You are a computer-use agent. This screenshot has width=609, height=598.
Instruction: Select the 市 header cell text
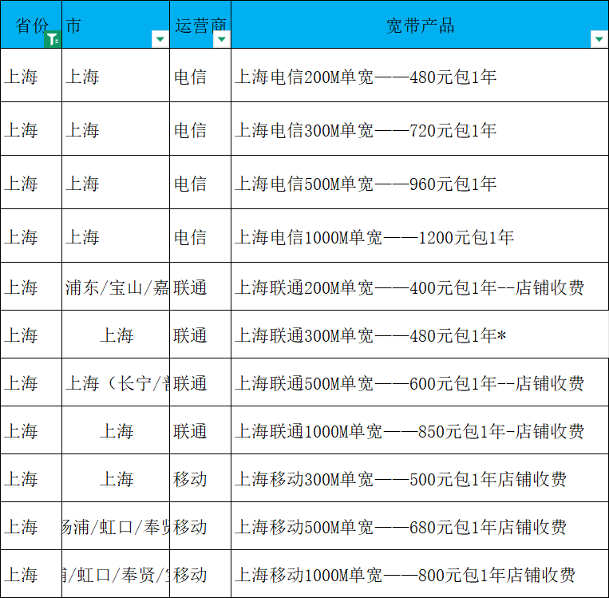(x=73, y=26)
